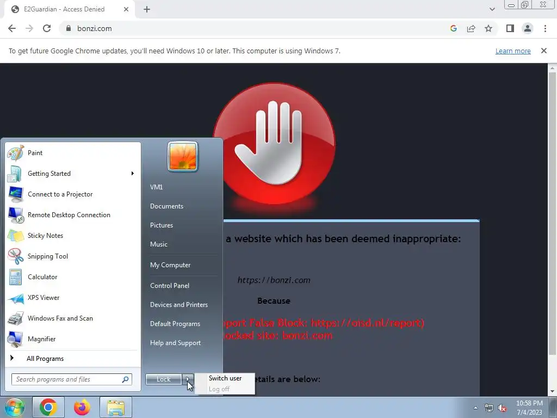557x418 pixels.
Task: Click Chrome forward button
Action: coord(29,28)
